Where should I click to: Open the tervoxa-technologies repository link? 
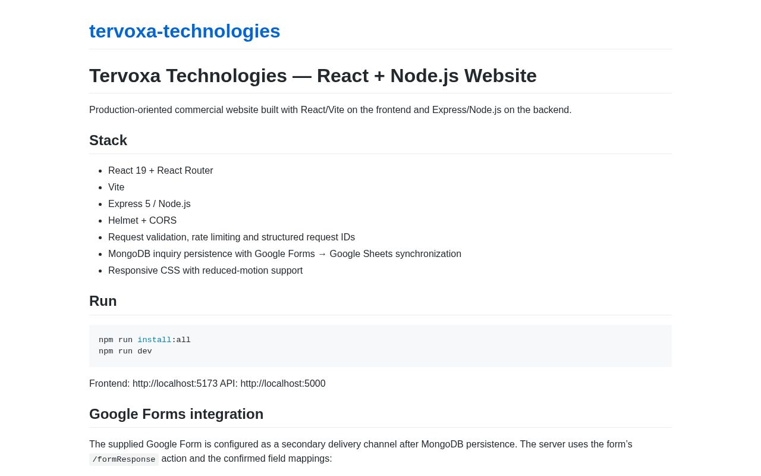tap(184, 31)
